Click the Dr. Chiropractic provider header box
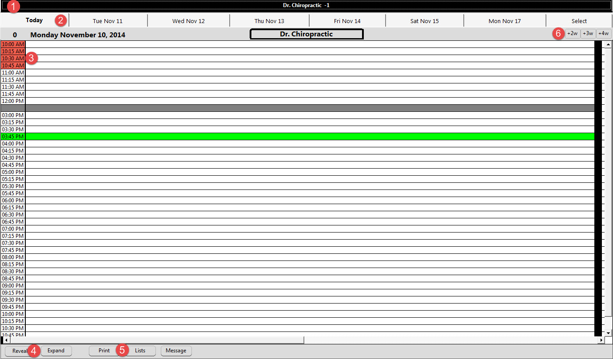This screenshot has width=613, height=359. click(306, 34)
